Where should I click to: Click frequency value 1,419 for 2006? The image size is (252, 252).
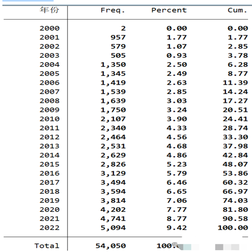[x=113, y=83]
